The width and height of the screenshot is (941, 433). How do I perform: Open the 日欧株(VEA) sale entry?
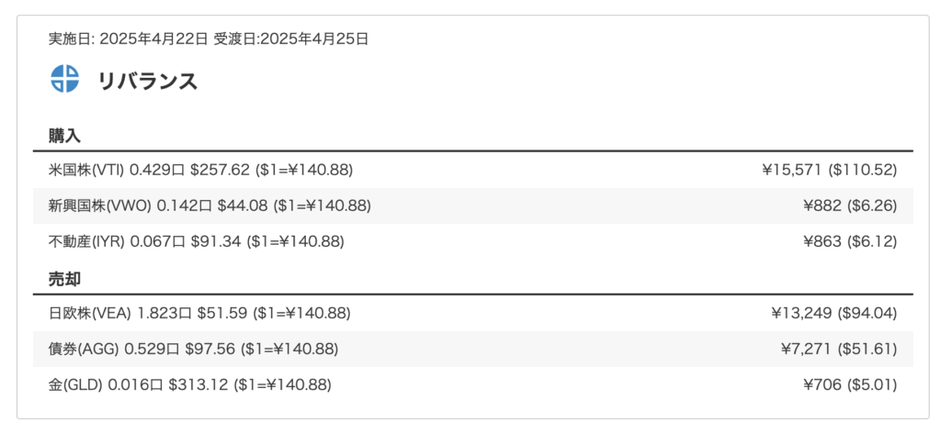coord(90,313)
